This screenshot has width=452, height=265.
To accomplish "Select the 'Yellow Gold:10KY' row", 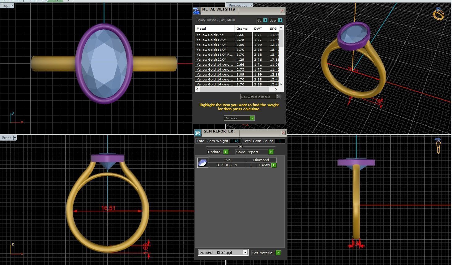I will pos(237,40).
